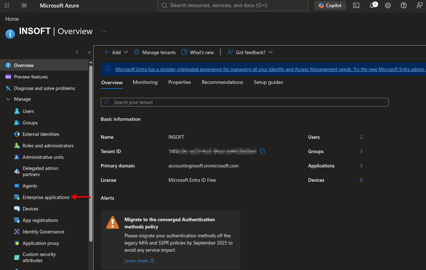Screen dimensions: 426x270
Task: Click the Preview features icon
Action: [x=8, y=77]
